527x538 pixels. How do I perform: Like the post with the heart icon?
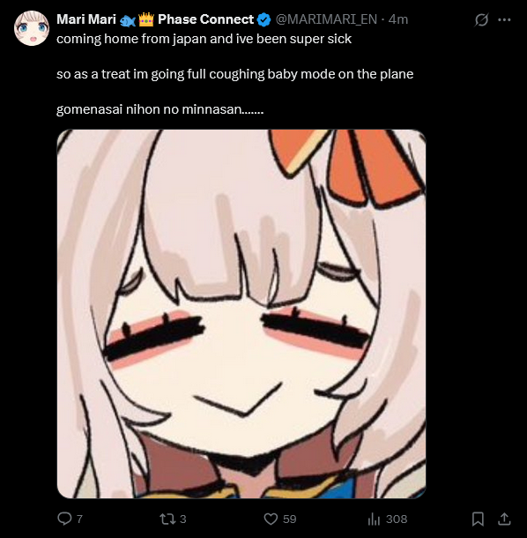271,519
